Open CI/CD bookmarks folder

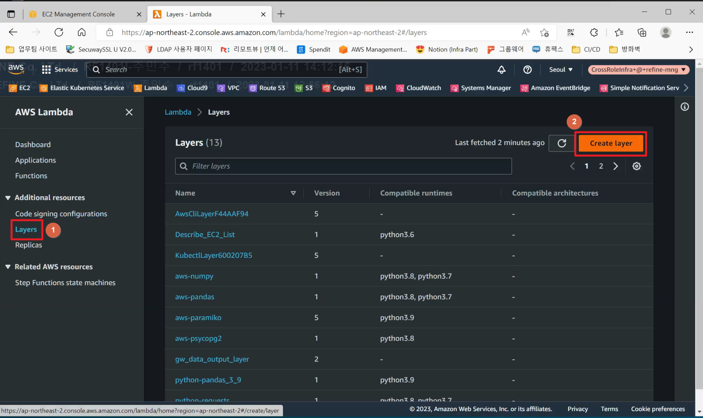(x=586, y=50)
